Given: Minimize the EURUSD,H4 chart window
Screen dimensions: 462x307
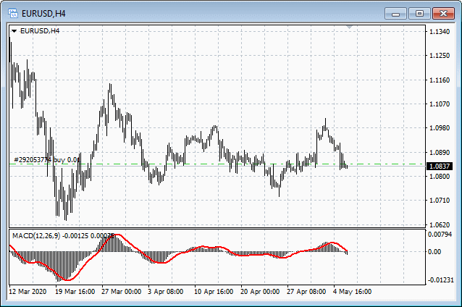Looking at the screenshot, I should 395,14.
